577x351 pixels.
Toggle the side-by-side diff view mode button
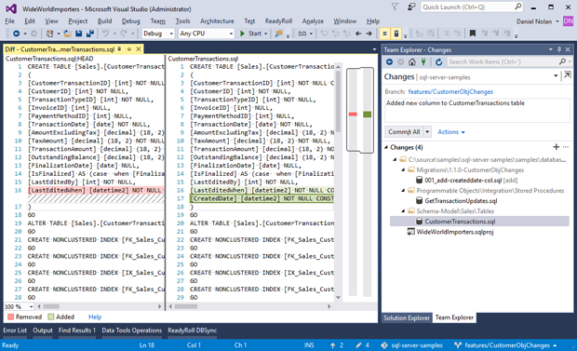coord(384,34)
